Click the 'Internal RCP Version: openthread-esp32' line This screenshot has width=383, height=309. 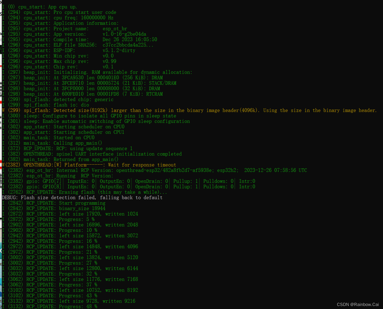(154, 170)
